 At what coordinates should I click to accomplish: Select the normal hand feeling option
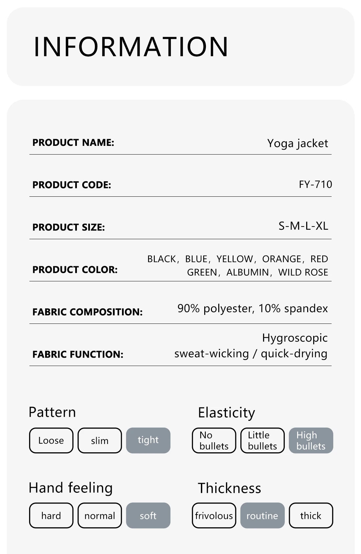pos(100,516)
